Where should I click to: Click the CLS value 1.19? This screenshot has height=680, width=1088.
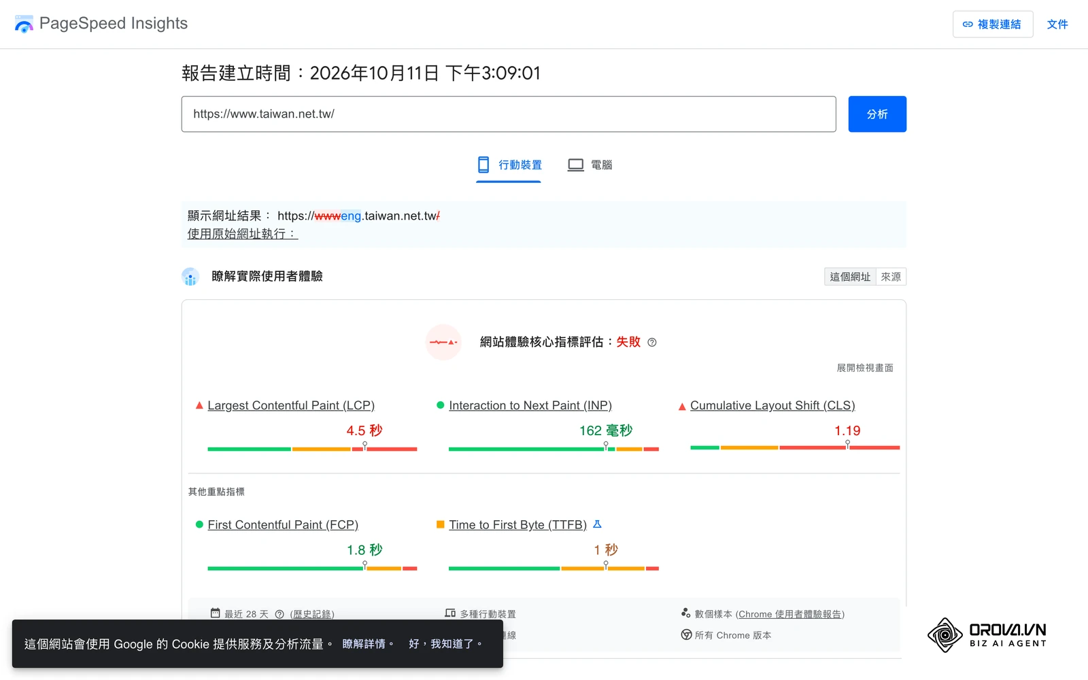pyautogui.click(x=847, y=430)
